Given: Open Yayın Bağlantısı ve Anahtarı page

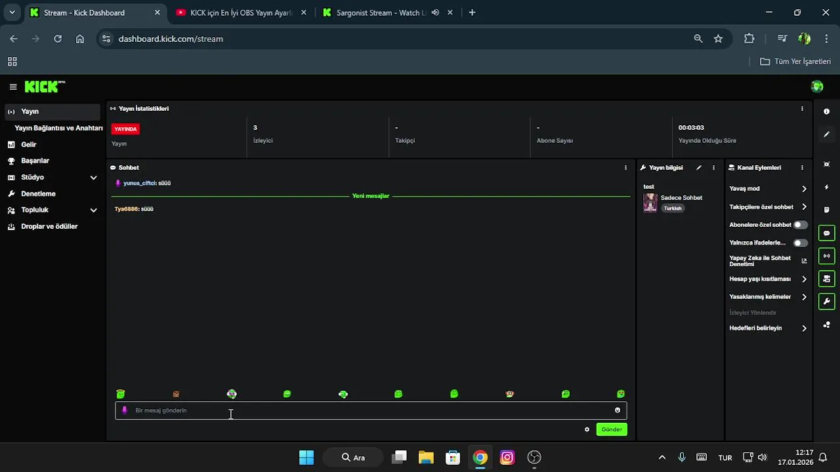Looking at the screenshot, I should coord(58,128).
